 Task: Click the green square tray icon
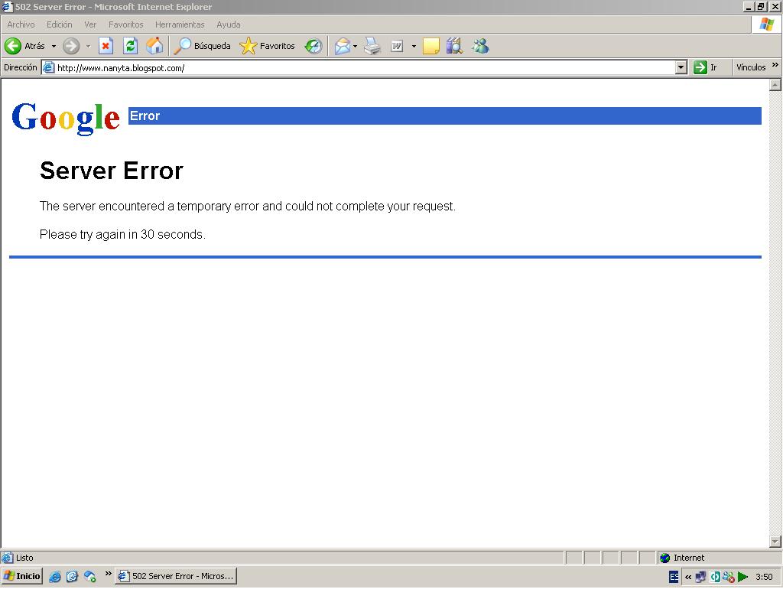click(715, 577)
